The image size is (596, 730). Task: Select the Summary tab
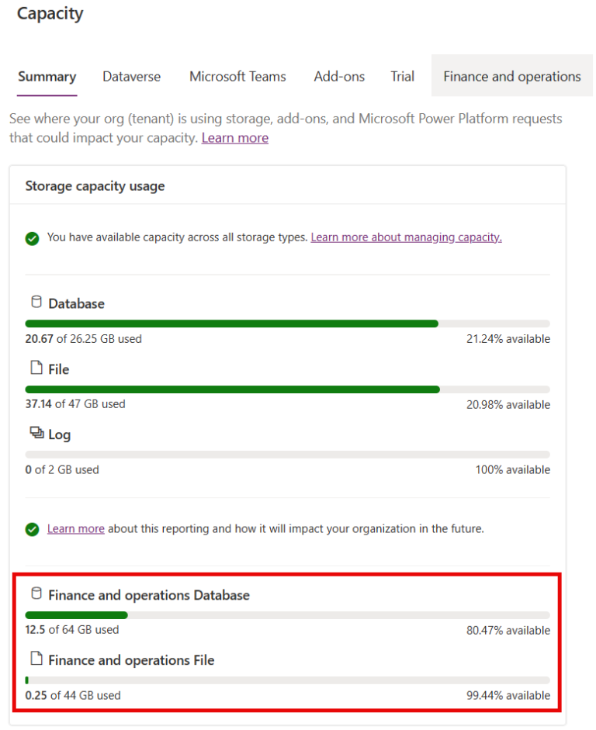coord(46,76)
